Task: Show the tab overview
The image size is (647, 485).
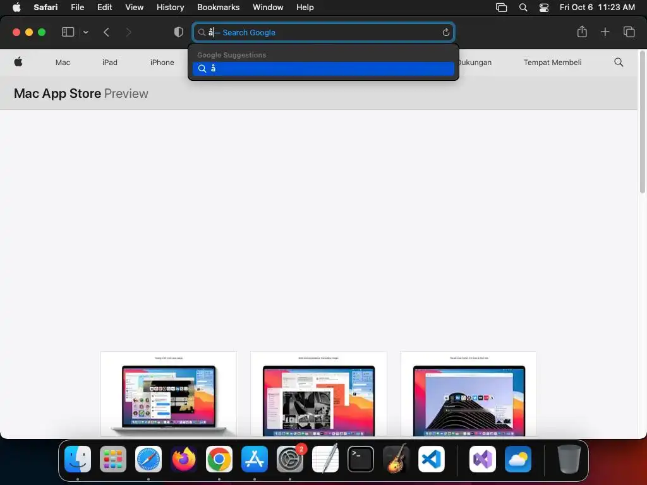Action: coord(629,32)
